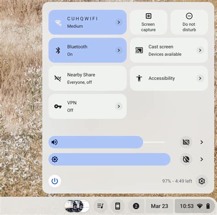Adjust the brightness slider

click(109, 159)
